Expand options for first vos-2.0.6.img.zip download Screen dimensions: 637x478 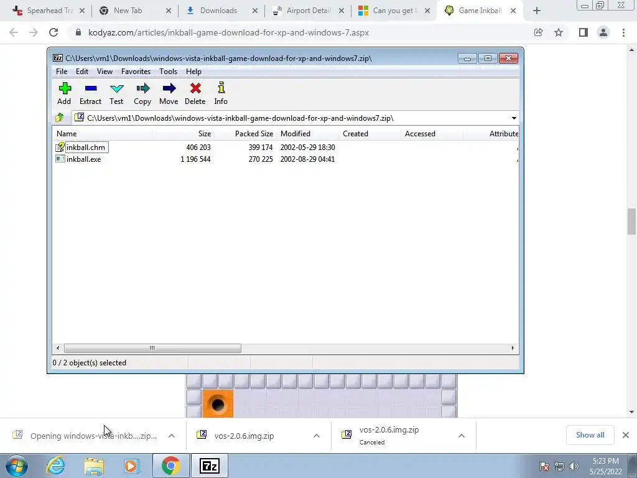pos(317,436)
